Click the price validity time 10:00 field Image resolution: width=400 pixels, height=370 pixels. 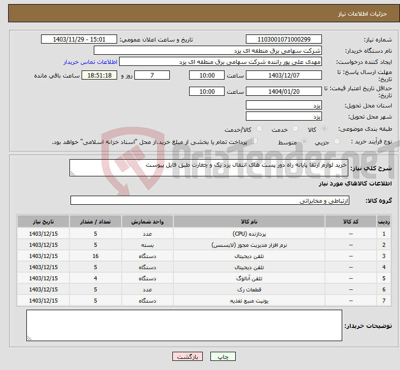click(207, 91)
